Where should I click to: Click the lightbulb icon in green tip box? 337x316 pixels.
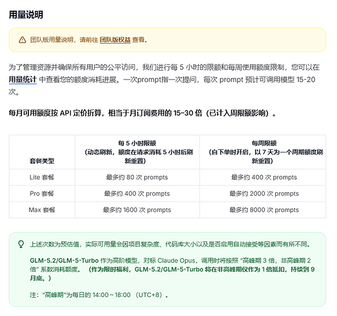click(21, 244)
